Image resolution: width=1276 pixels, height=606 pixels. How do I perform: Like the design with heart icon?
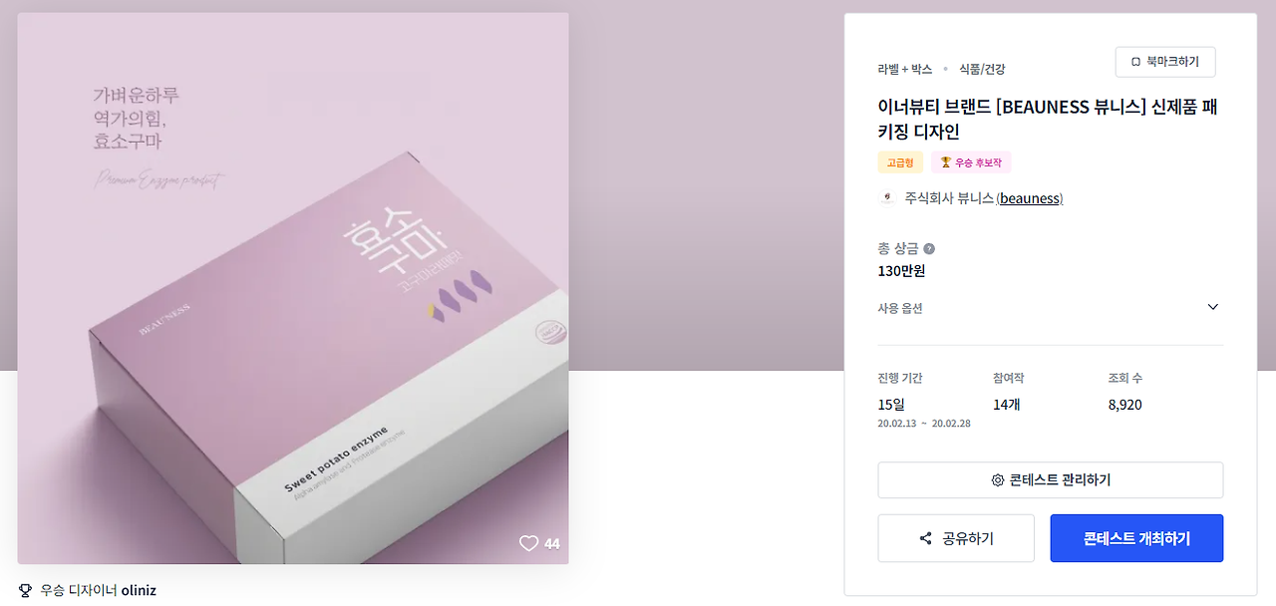[528, 543]
